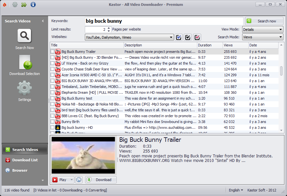Viewport: 287px width, 196px height.
Task: Switch to the Download List tab
Action: 25,160
